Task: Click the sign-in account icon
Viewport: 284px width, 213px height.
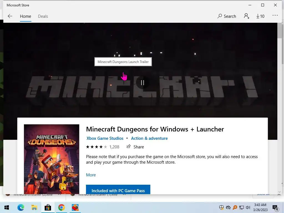Action: [x=246, y=16]
